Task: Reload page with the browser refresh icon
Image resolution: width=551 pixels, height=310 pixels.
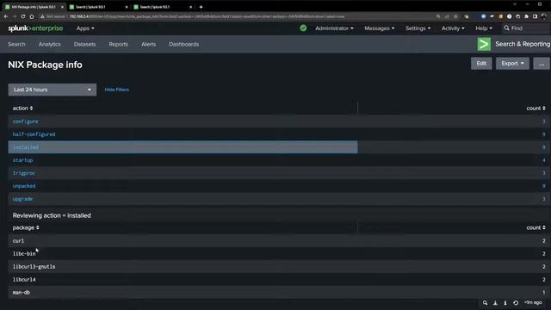Action: pyautogui.click(x=23, y=16)
